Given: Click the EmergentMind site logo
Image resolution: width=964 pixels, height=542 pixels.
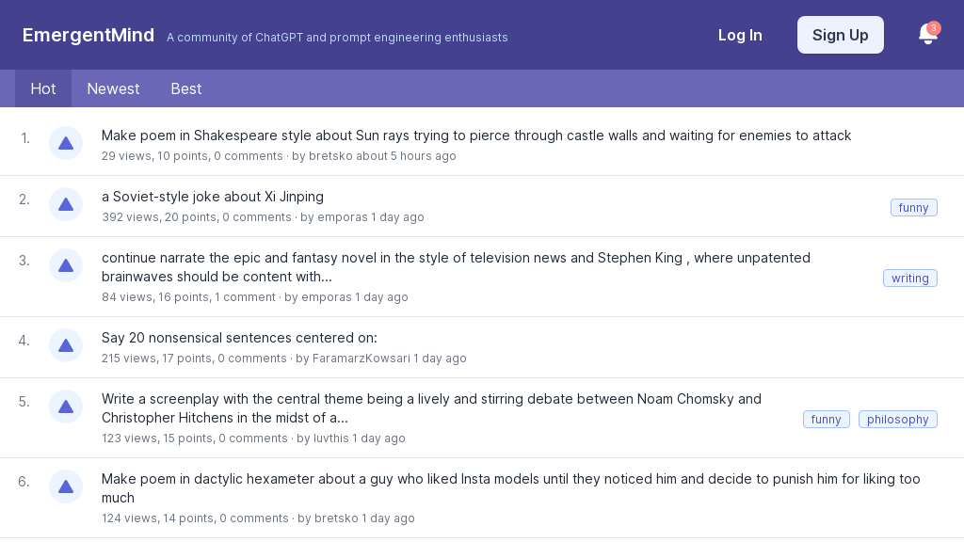Looking at the screenshot, I should 88,35.
